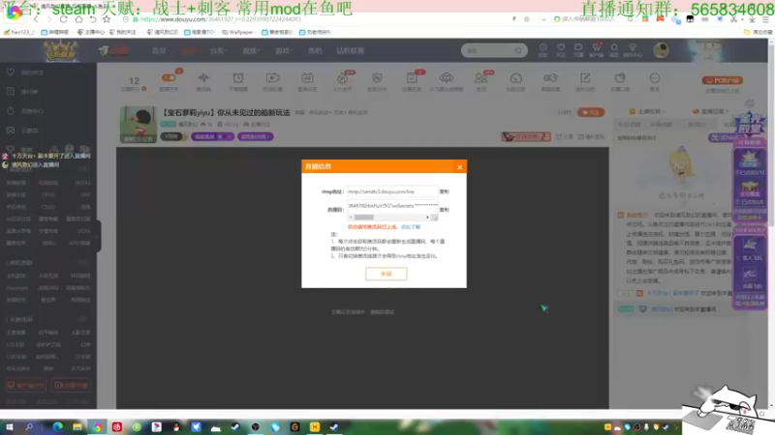Copy the rtmp address in the dialog
775x435 pixels.
coord(444,191)
